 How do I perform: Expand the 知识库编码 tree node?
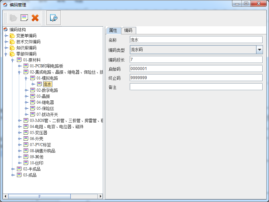6,48
